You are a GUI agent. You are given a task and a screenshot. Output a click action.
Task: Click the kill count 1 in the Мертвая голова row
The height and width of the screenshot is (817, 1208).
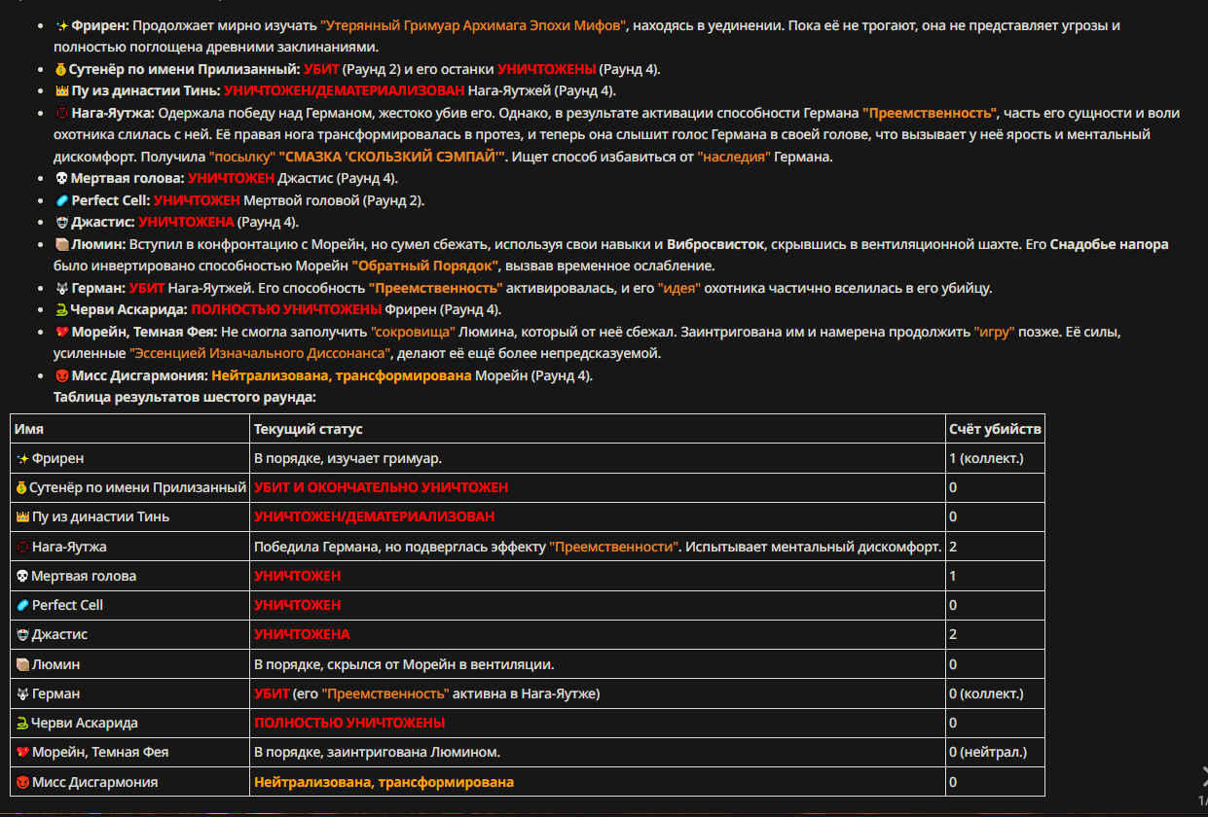click(953, 576)
